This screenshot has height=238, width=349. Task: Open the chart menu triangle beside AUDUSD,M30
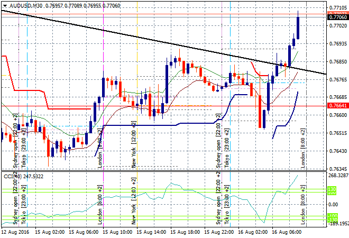click(x=5, y=6)
